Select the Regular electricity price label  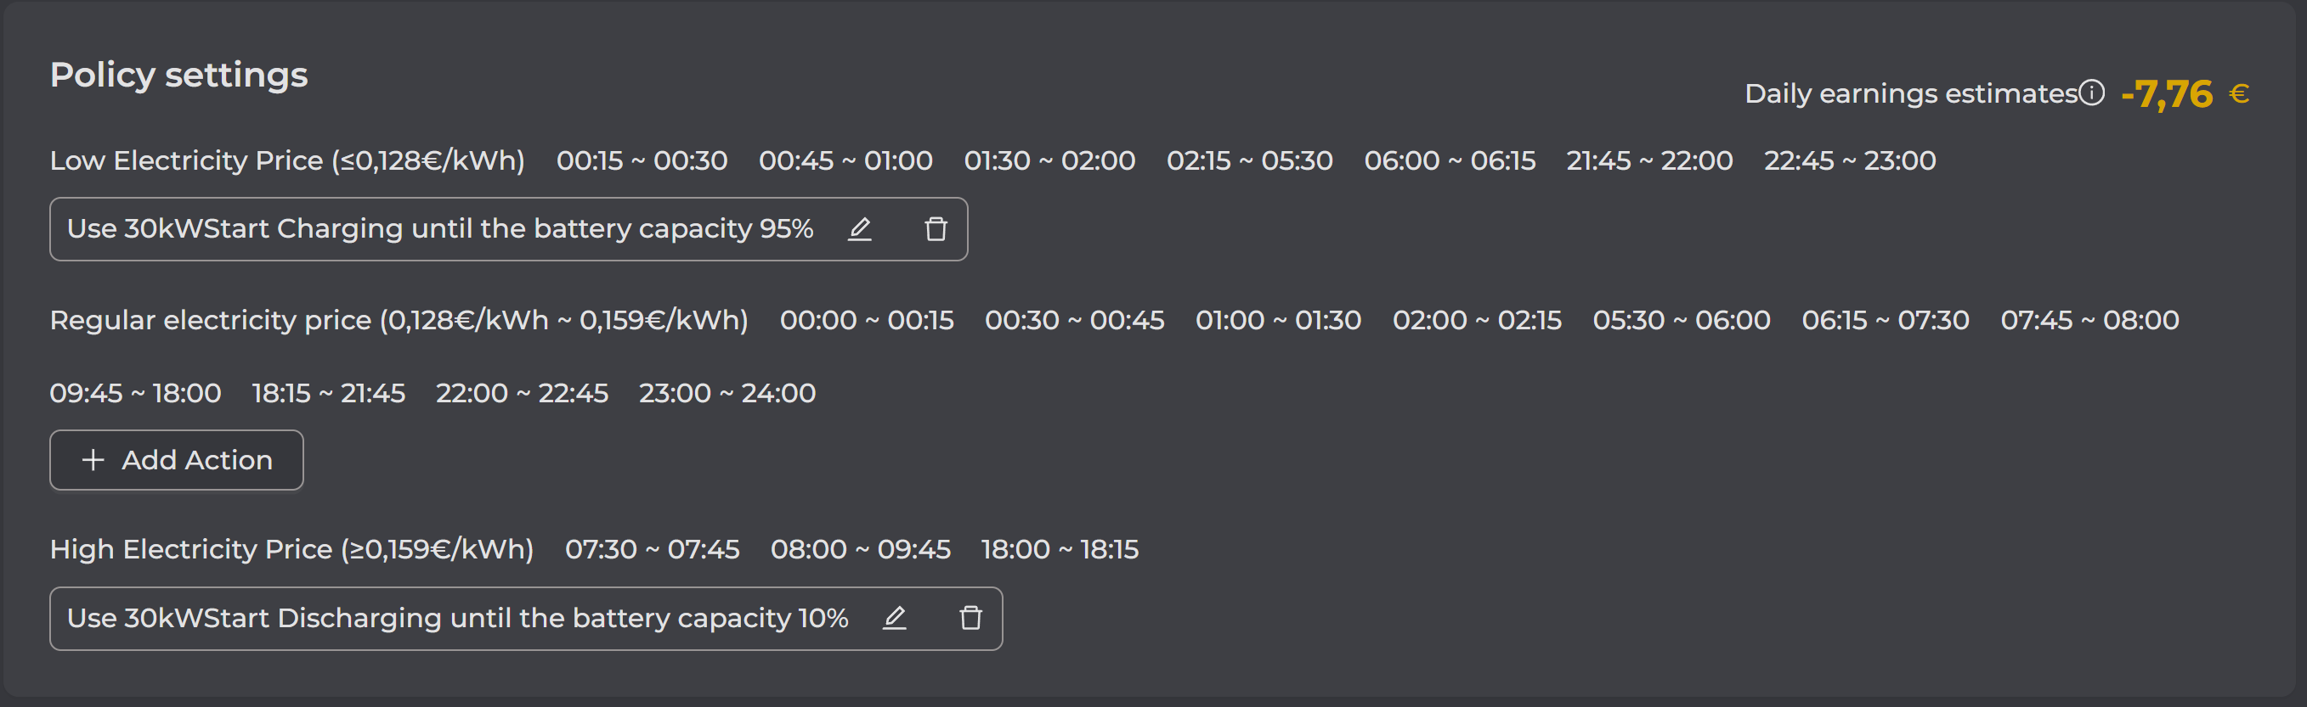(399, 320)
